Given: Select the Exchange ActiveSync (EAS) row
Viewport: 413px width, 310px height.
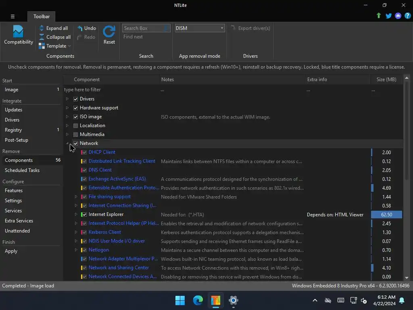Looking at the screenshot, I should coord(233,179).
